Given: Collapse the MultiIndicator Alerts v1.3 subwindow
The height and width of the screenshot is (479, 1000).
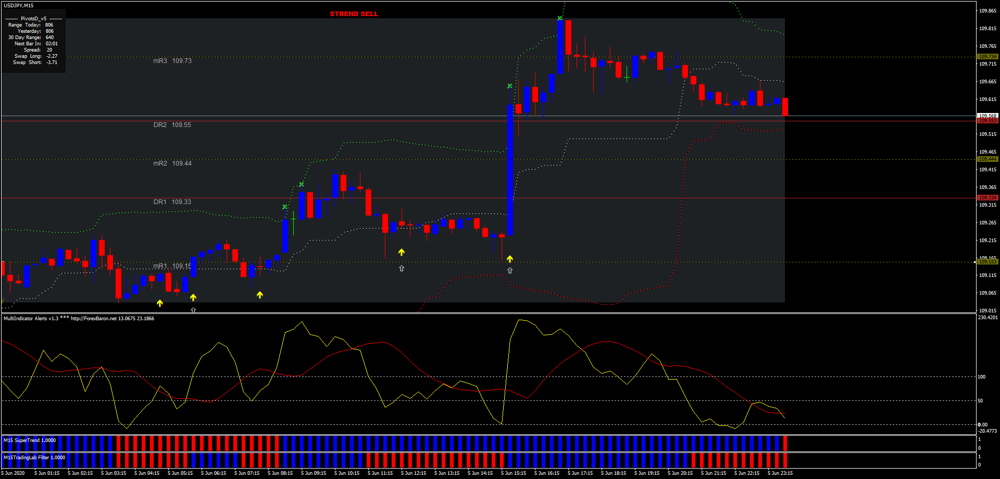Looking at the screenshot, I should click(31, 318).
